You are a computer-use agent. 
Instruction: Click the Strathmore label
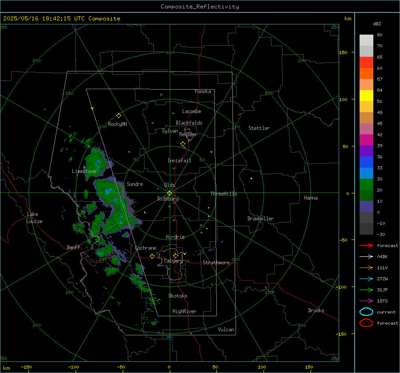click(x=216, y=263)
